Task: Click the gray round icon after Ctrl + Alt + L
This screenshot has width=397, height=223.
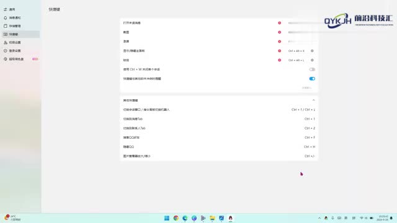Action: tap(312, 60)
